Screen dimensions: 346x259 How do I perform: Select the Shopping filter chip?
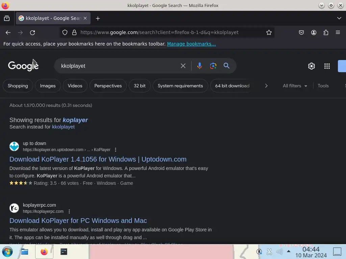(x=18, y=86)
